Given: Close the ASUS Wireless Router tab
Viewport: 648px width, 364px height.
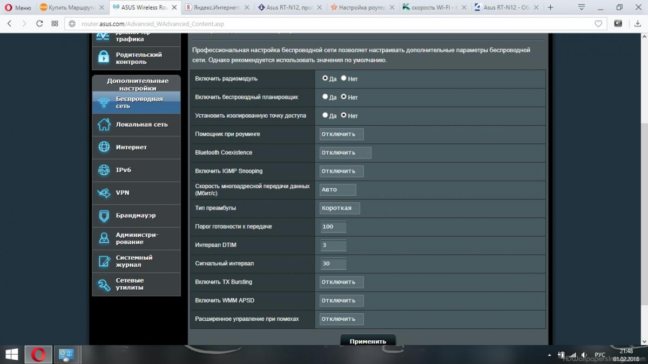Looking at the screenshot, I should tap(174, 8).
